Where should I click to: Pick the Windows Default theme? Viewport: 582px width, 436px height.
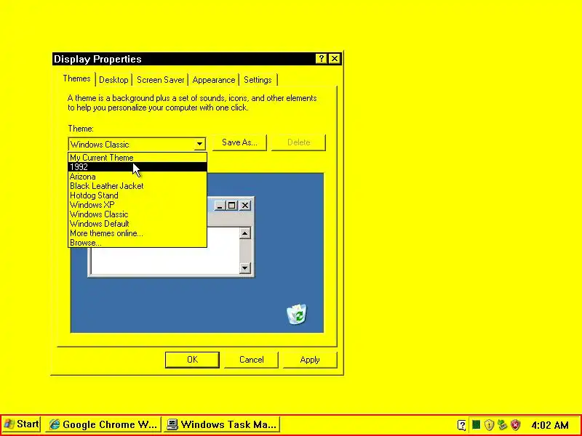coord(137,224)
